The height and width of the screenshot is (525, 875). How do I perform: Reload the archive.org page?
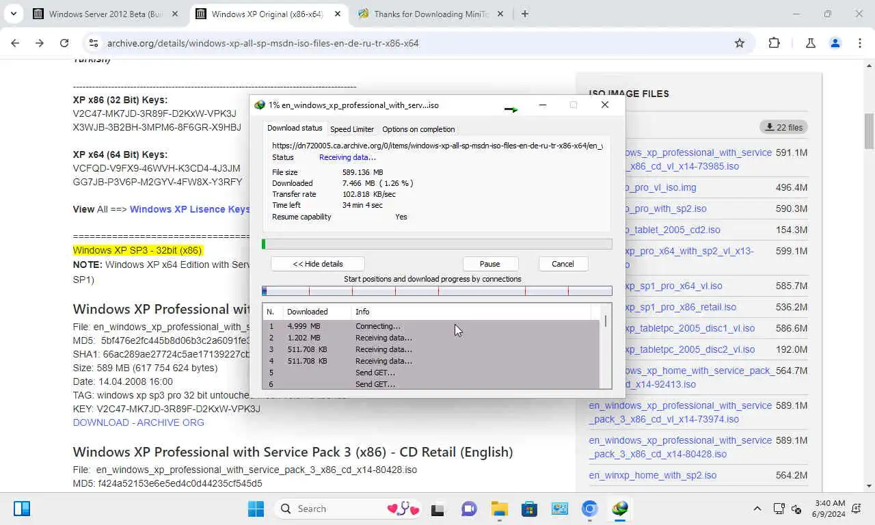tap(64, 43)
